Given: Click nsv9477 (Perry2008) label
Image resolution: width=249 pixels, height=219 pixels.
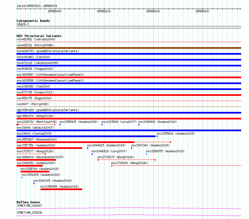Looking at the screenshot, I should [x=33, y=104].
